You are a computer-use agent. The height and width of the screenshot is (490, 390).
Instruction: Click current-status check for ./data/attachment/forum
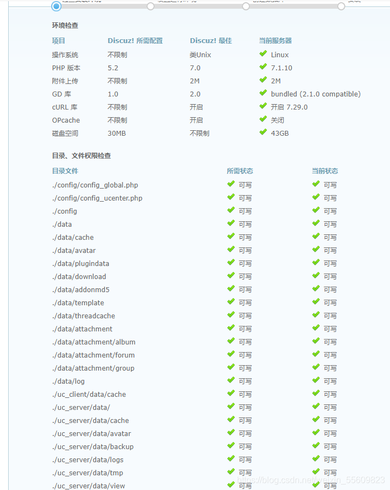[x=316, y=354]
